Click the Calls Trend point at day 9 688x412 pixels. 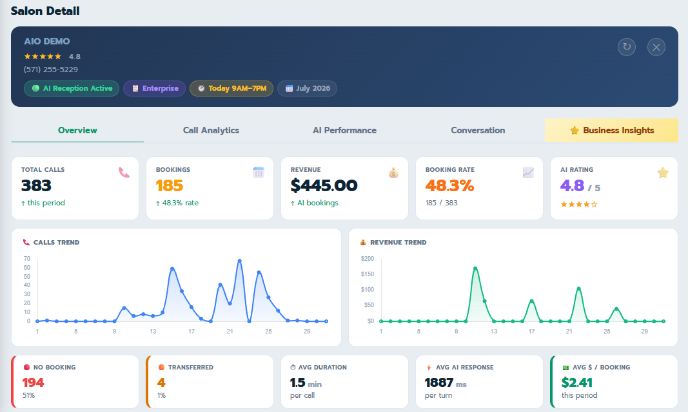115,321
